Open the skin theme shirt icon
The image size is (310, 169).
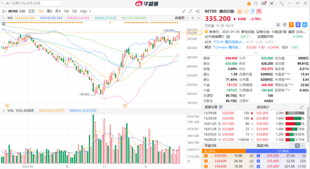[x=272, y=3]
